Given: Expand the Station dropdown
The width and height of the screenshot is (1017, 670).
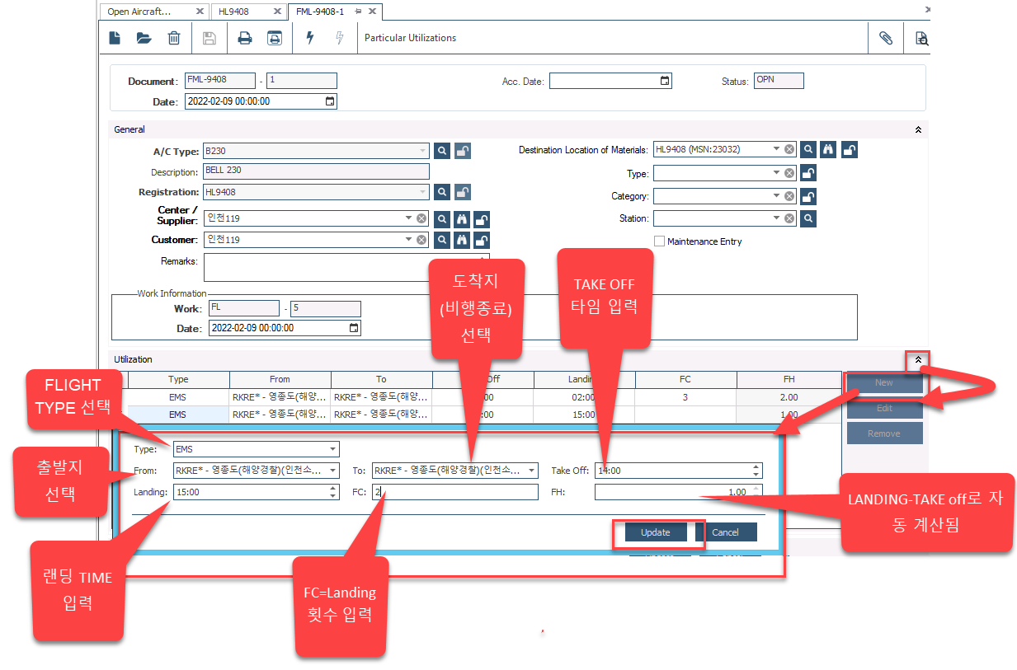Looking at the screenshot, I should click(x=775, y=218).
